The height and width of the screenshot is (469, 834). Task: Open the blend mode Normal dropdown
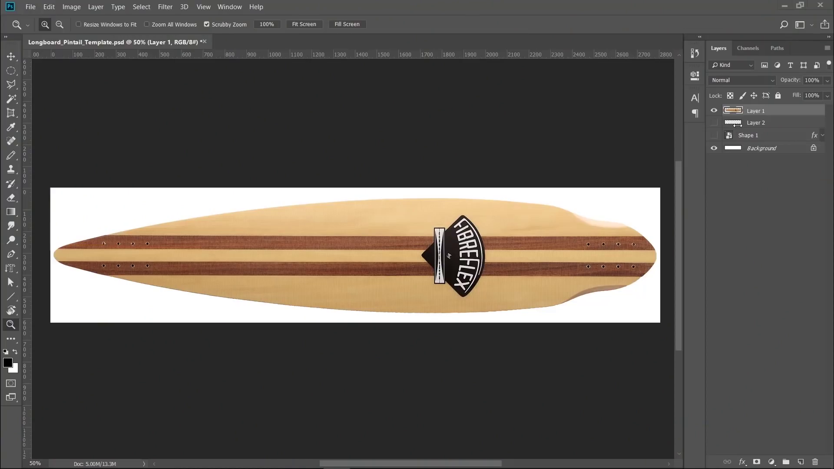(741, 80)
